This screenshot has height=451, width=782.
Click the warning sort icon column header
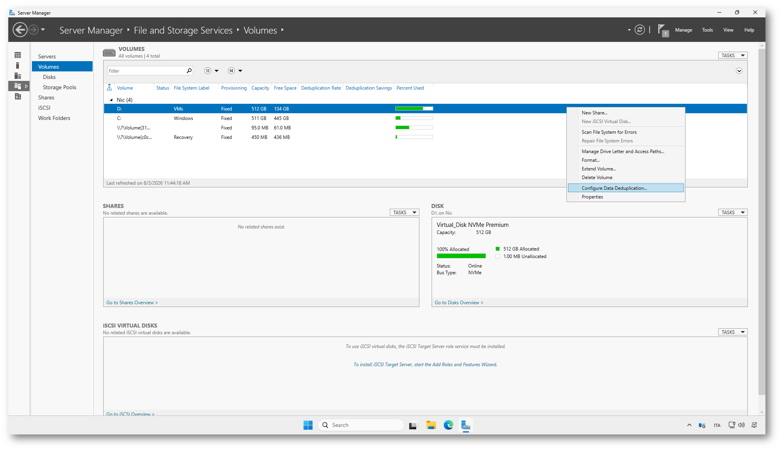(110, 88)
